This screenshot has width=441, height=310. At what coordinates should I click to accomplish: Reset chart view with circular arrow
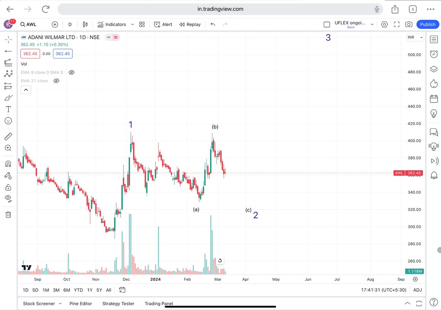pyautogui.click(x=220, y=260)
